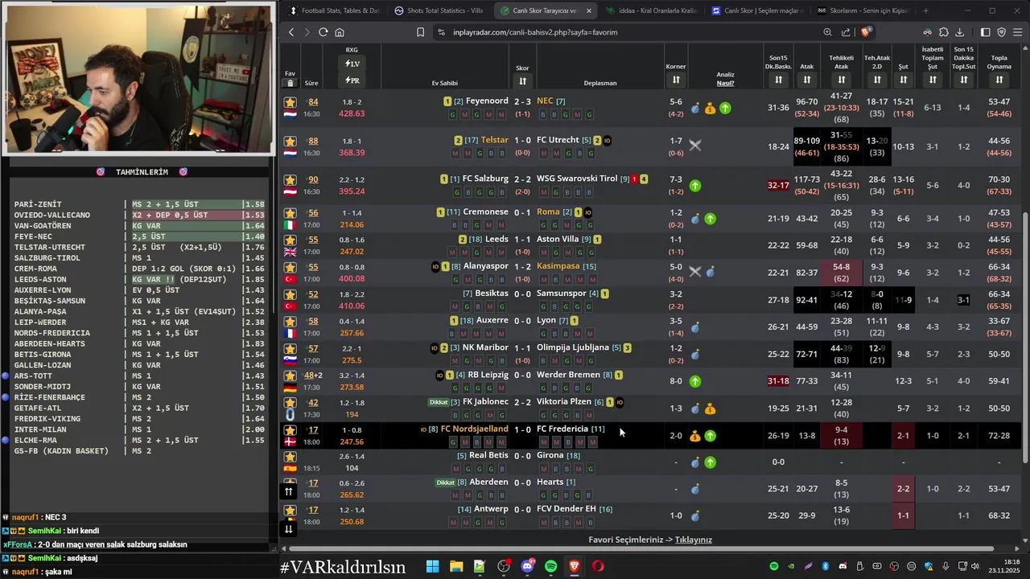The height and width of the screenshot is (579, 1030).
Task: Sort by Topla Oynama column arrows
Action: (x=999, y=80)
